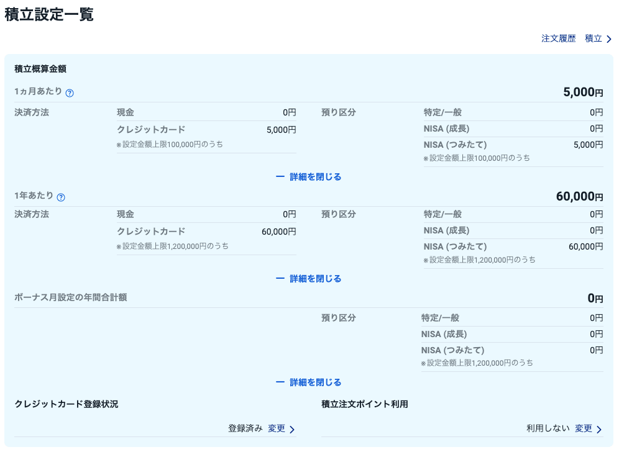Click the help icon beside 1ヵ月あたり
The image size is (619, 452).
(x=70, y=93)
